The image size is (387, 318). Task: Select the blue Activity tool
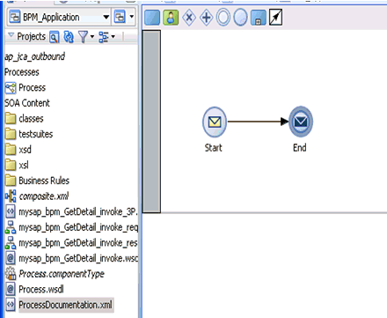[152, 18]
